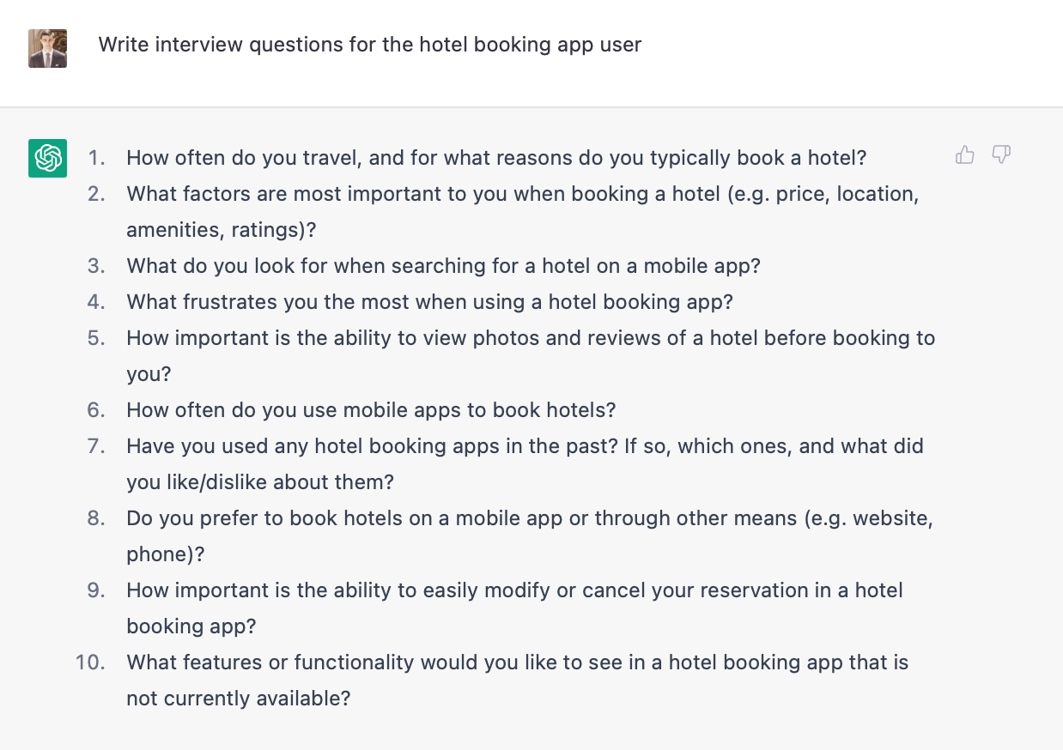Click question 7 about past hotel booking apps
The width and height of the screenshot is (1063, 750).
tap(525, 446)
